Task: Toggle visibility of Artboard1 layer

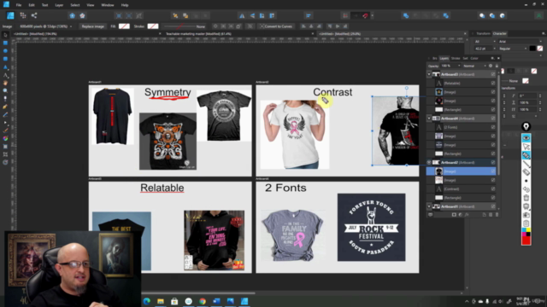Action: 493,206
